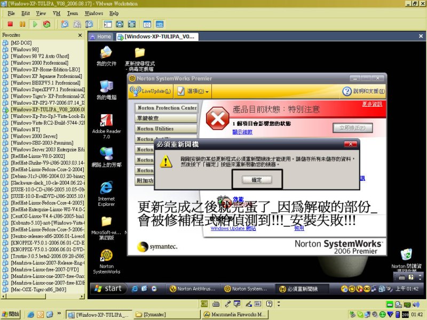Screen dimensions: 427x320
Task: Click the VMware Reset icon
Action: pos(47,24)
